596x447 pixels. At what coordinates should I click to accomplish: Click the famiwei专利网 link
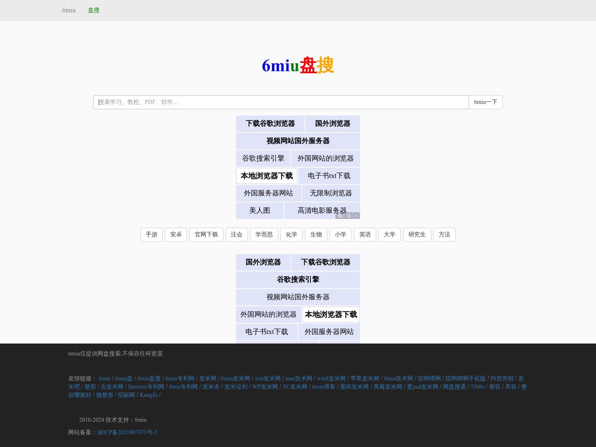pyautogui.click(x=146, y=387)
